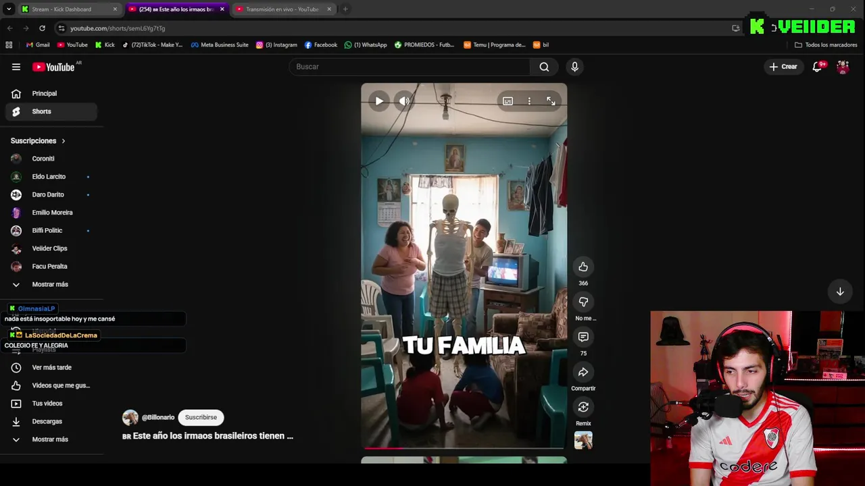Viewport: 865px width, 486px height.
Task: Expand the lower Mostrar más section
Action: (51, 439)
